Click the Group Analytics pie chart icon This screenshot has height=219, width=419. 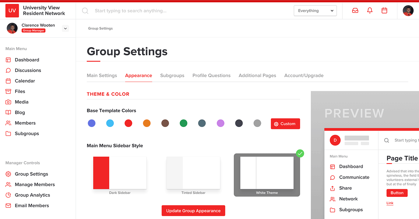point(8,195)
